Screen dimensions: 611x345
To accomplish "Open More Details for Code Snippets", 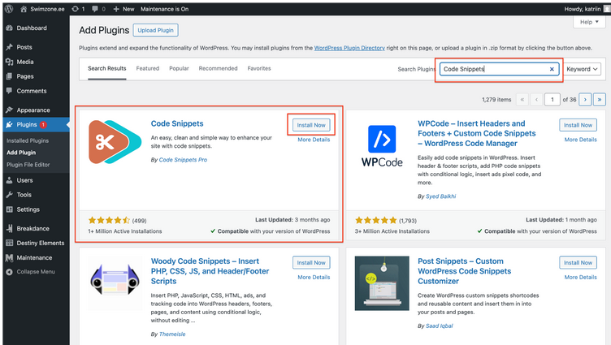I will click(x=314, y=140).
